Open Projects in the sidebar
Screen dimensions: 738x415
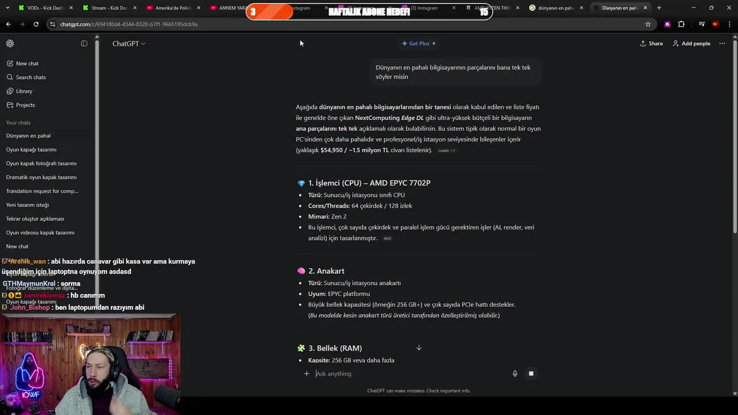click(x=21, y=105)
